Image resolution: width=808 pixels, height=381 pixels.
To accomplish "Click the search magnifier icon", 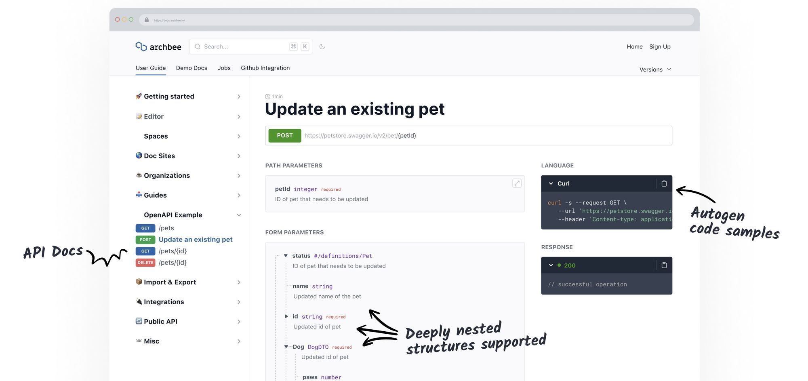I will tap(198, 46).
